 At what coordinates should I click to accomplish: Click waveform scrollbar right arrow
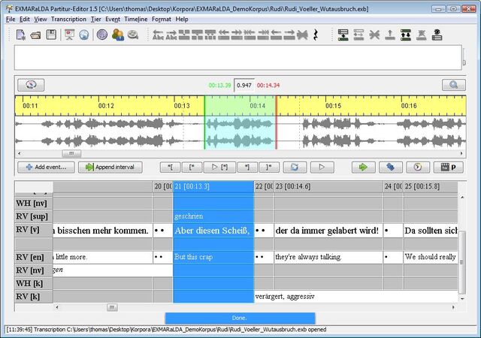click(461, 153)
